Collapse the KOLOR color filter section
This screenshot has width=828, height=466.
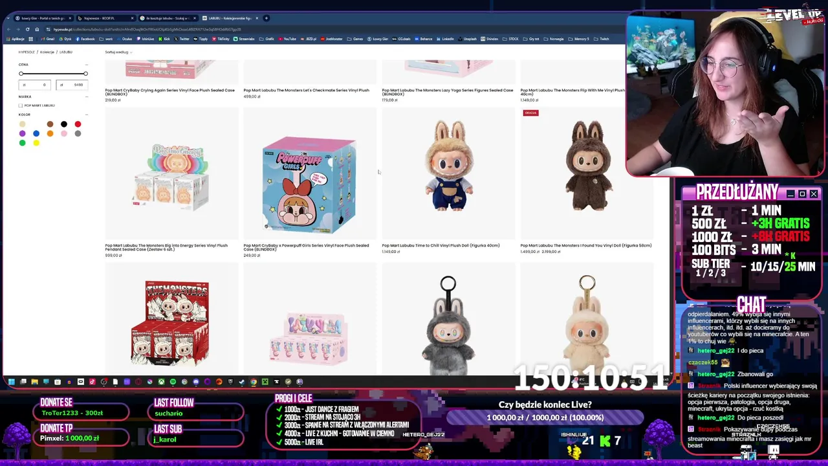click(86, 115)
